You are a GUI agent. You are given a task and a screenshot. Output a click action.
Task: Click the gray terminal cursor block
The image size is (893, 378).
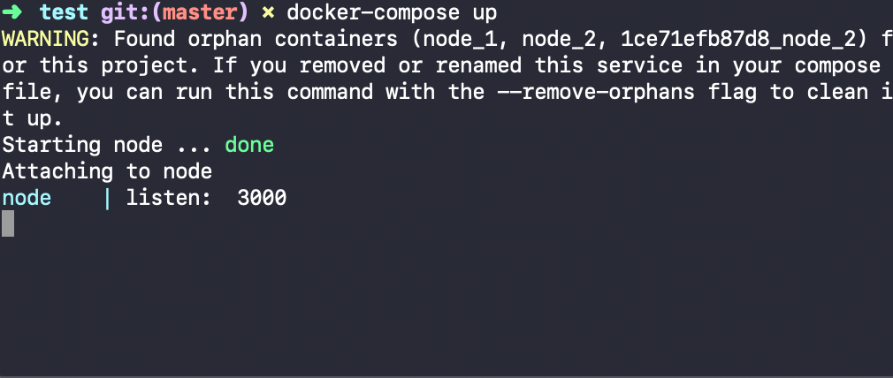click(x=8, y=223)
